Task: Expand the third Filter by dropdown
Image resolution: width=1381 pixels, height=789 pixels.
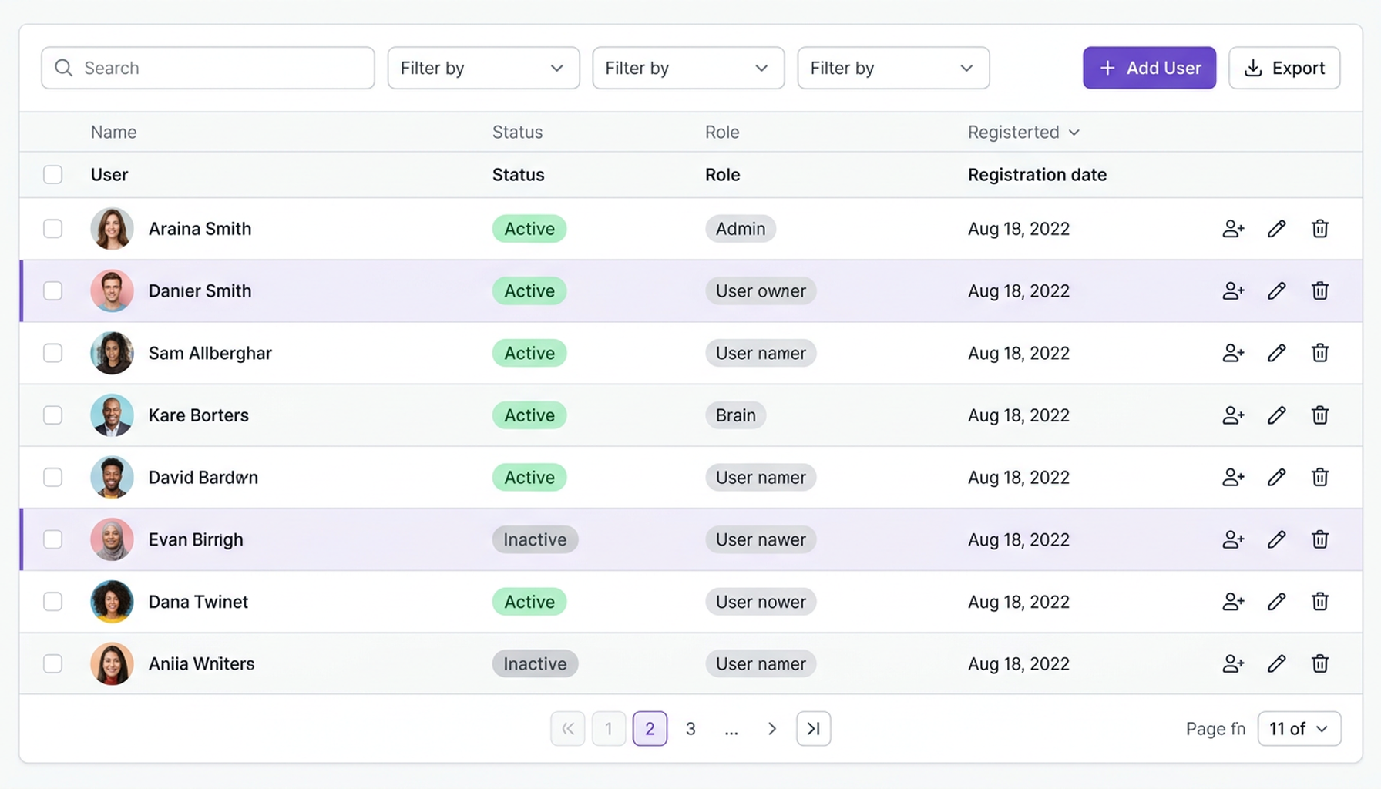Action: 892,68
